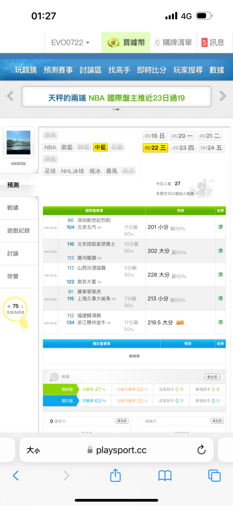Select the 俄冰 league filter
Viewport: 233px width, 506px height.
[95, 171]
